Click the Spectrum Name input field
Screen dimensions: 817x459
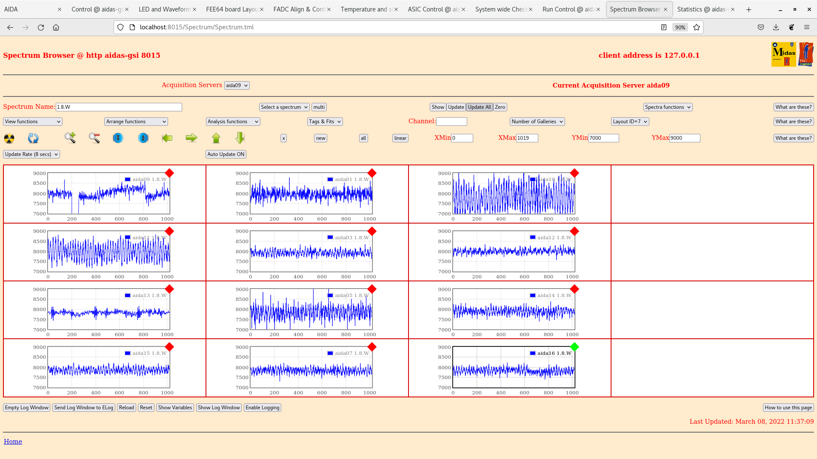(x=119, y=107)
